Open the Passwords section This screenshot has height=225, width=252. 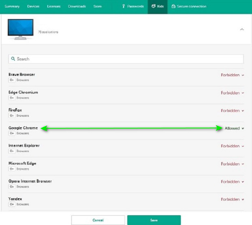pyautogui.click(x=133, y=6)
